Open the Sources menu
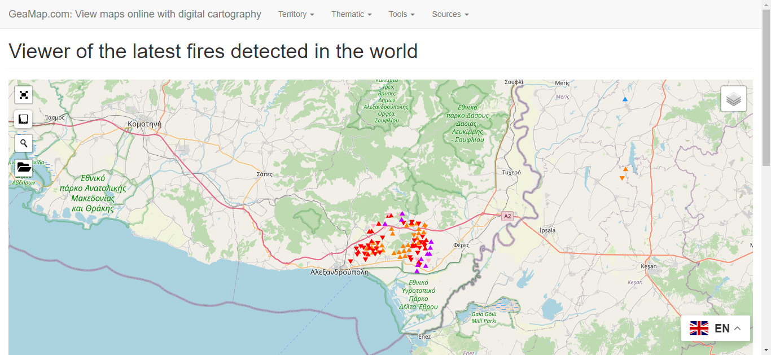Image resolution: width=771 pixels, height=355 pixels. 450,14
